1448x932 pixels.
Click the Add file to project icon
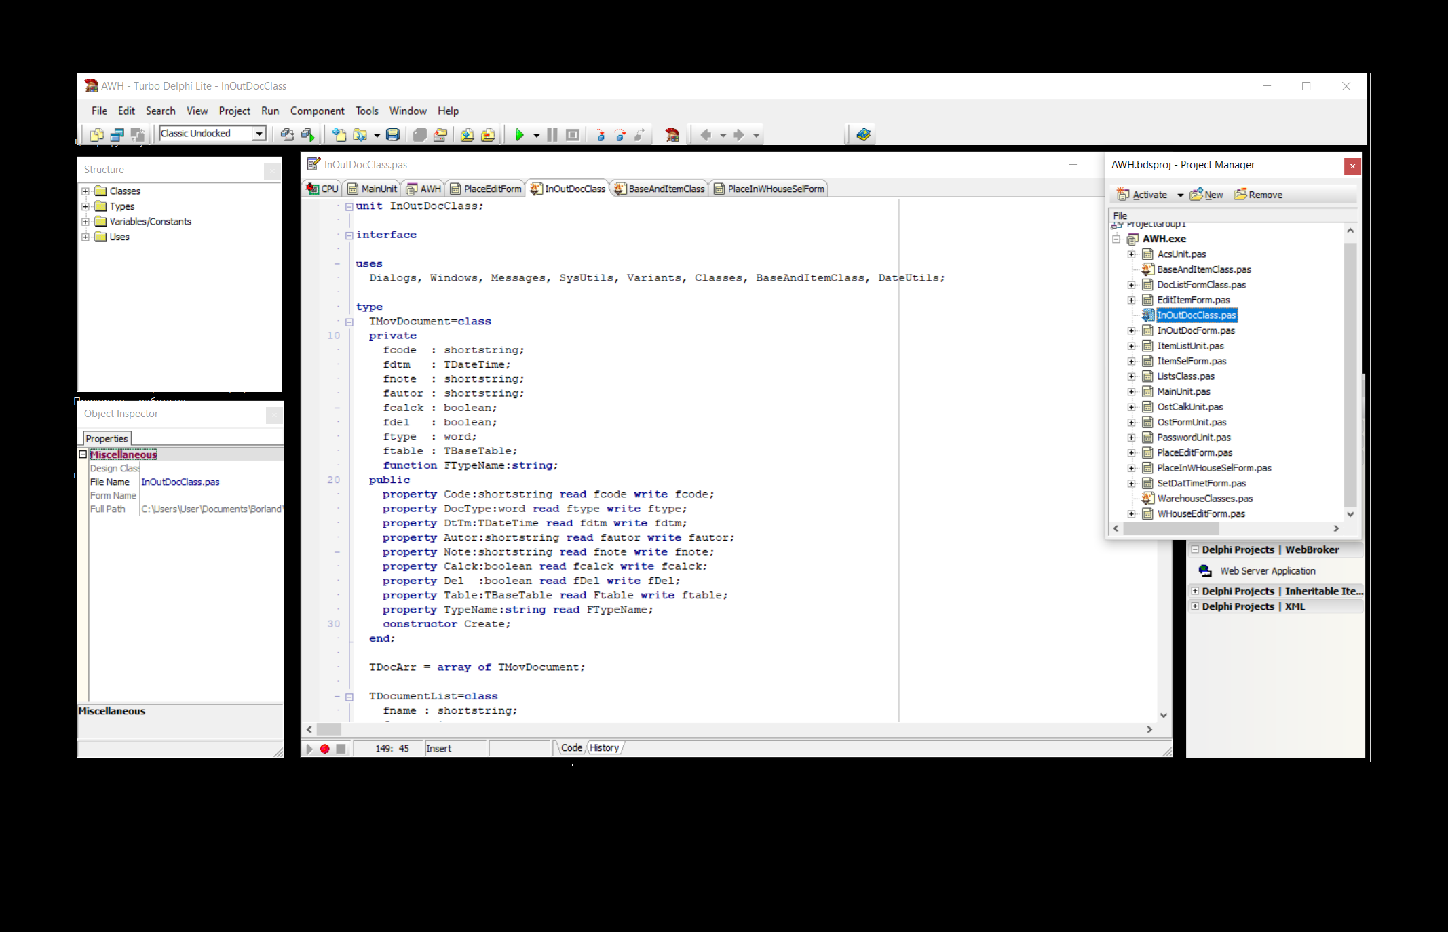click(x=467, y=134)
